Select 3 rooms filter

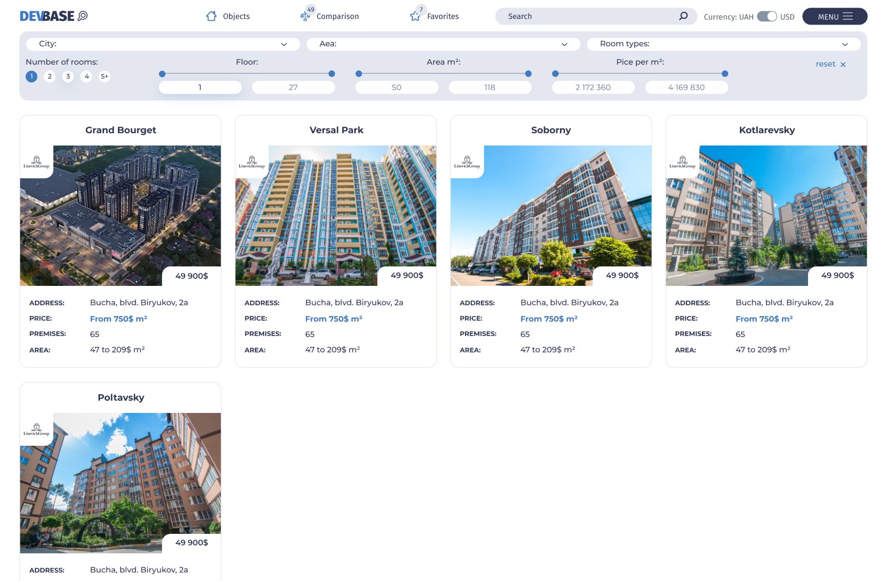(x=68, y=76)
